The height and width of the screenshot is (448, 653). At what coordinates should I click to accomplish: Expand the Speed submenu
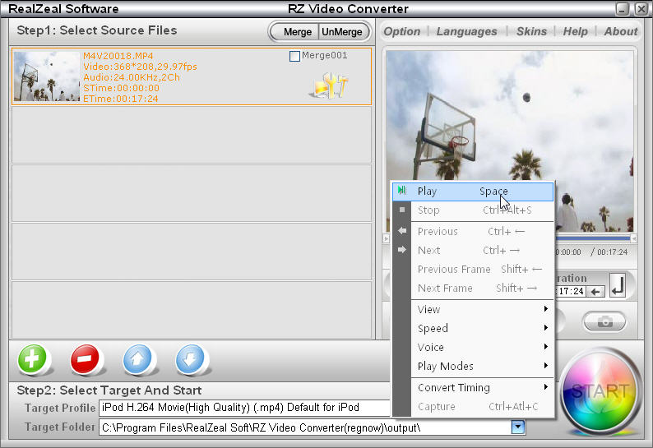[x=481, y=328]
